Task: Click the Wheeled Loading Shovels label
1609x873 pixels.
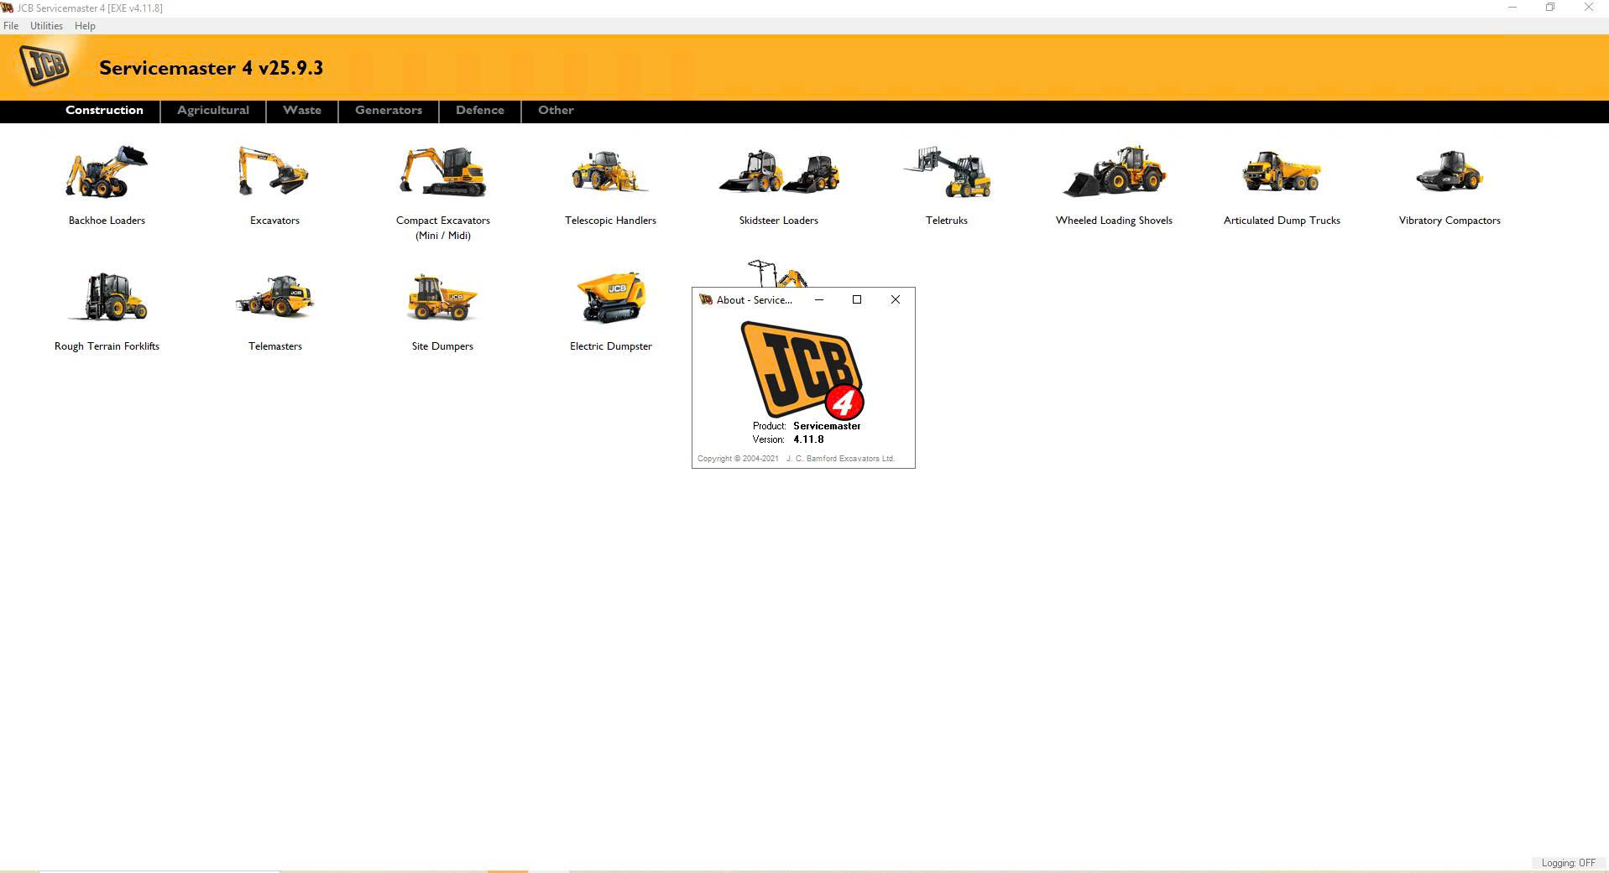Action: (1114, 221)
